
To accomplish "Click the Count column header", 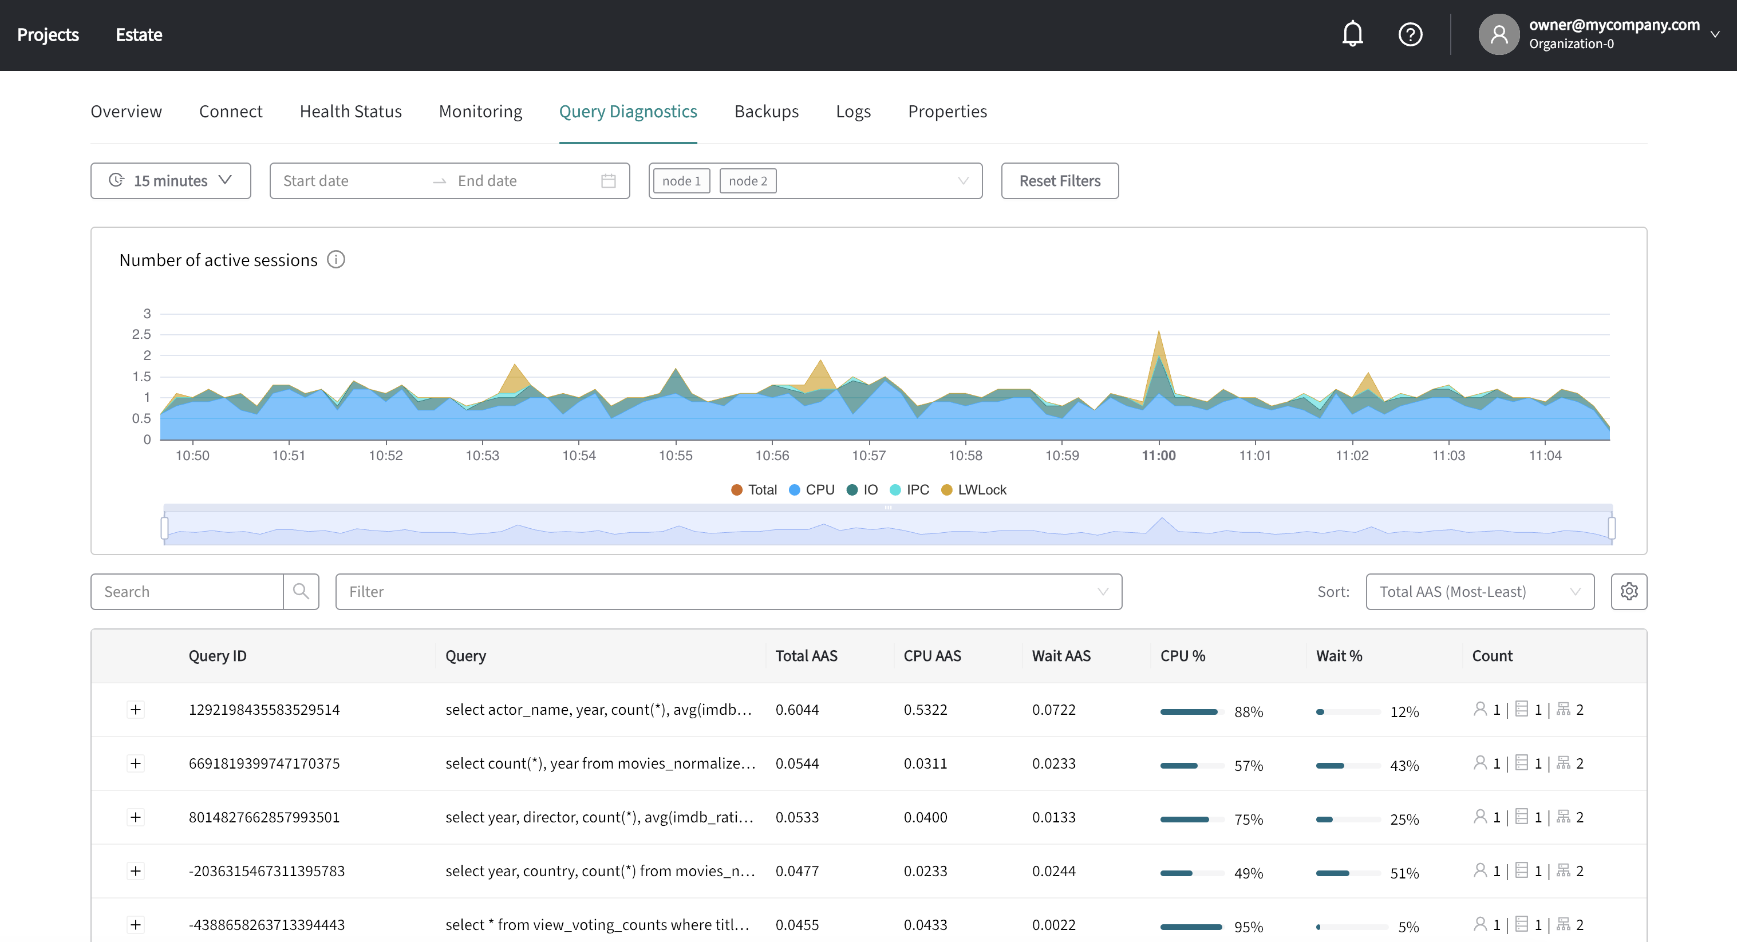I will pos(1491,656).
